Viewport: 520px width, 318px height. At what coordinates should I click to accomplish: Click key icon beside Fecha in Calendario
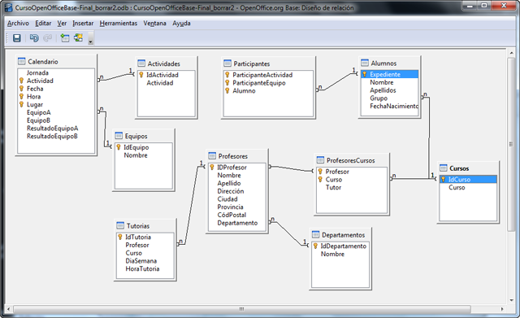coord(22,89)
